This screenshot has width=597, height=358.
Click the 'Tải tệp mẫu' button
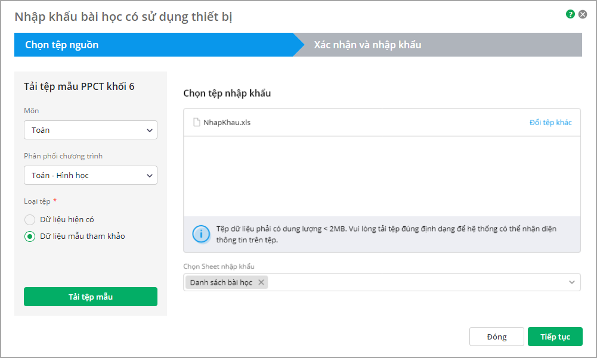coord(91,297)
